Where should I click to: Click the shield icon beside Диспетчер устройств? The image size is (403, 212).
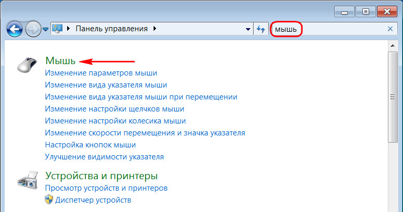(x=49, y=199)
